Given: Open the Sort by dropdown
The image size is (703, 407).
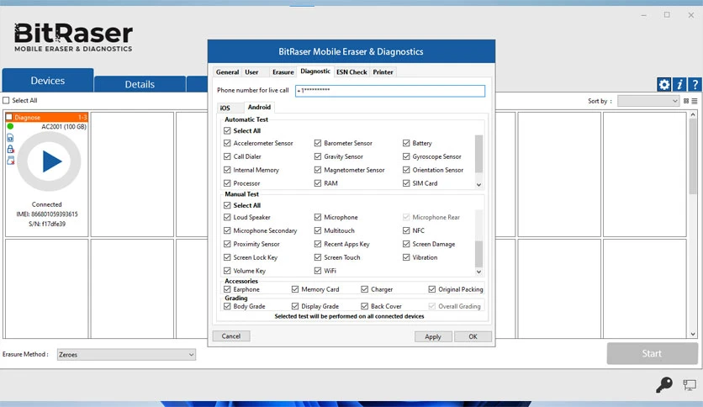Looking at the screenshot, I should click(648, 101).
